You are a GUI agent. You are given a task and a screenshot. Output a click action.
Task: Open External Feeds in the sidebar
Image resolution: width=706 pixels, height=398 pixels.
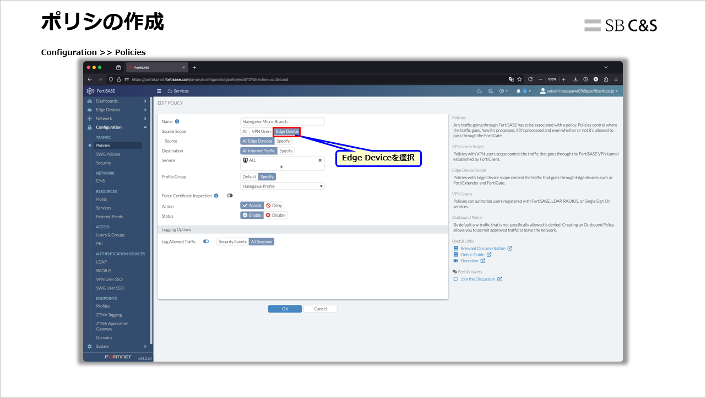tap(110, 217)
